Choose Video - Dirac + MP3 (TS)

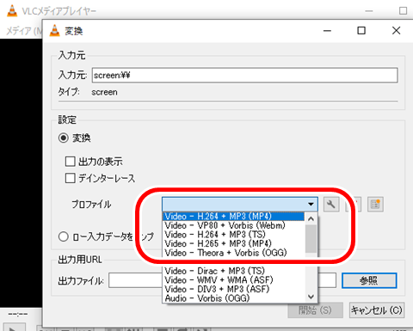pyautogui.click(x=233, y=271)
